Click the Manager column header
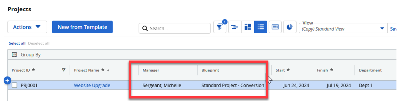This screenshot has height=107, width=406. [151, 70]
